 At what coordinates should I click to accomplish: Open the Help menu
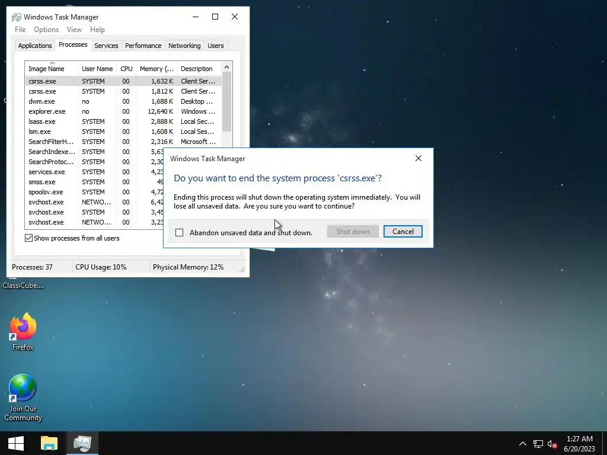pyautogui.click(x=97, y=30)
